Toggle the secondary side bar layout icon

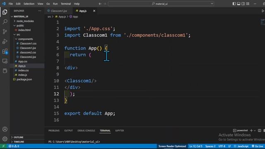[243, 4]
